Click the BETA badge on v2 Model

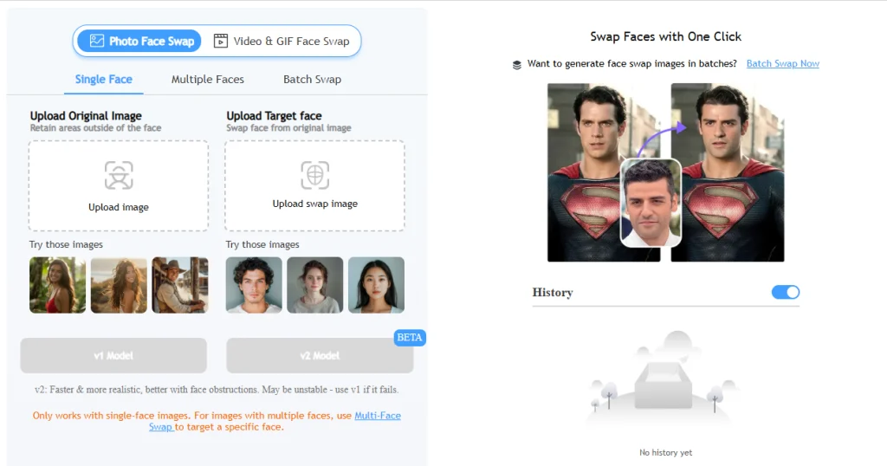[410, 337]
